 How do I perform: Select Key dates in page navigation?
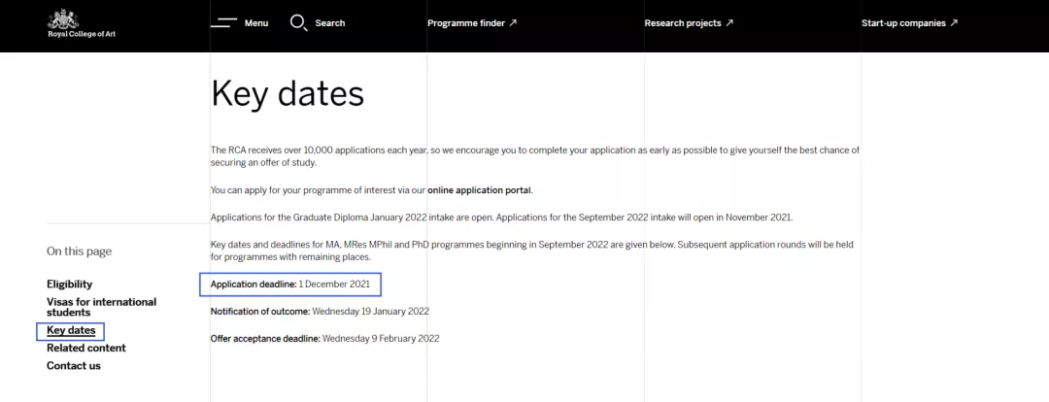pyautogui.click(x=71, y=330)
